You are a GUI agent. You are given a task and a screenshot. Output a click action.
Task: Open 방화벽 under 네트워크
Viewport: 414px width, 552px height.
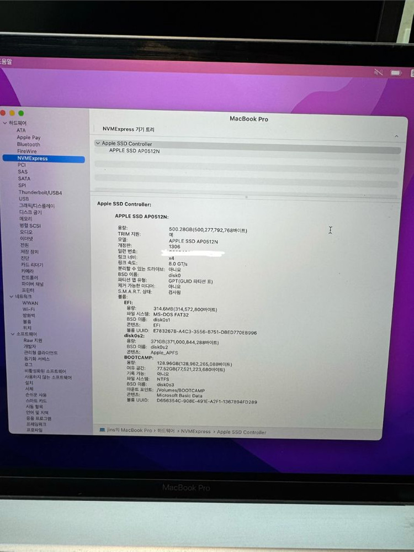[x=29, y=316]
